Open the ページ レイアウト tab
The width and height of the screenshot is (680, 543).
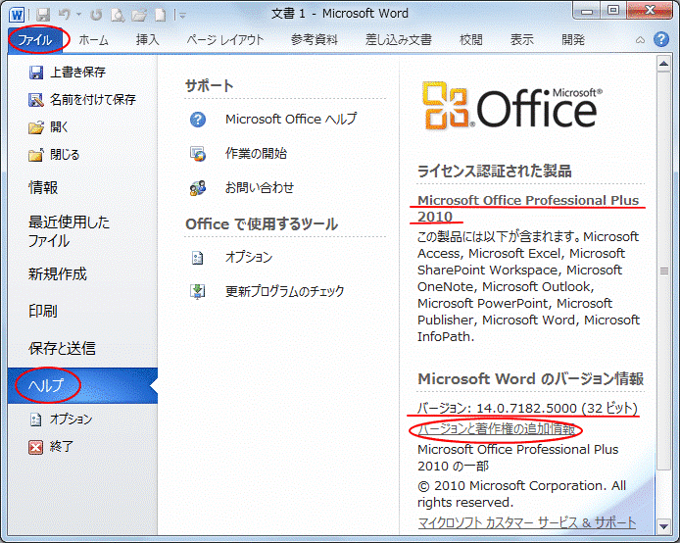coord(225,40)
